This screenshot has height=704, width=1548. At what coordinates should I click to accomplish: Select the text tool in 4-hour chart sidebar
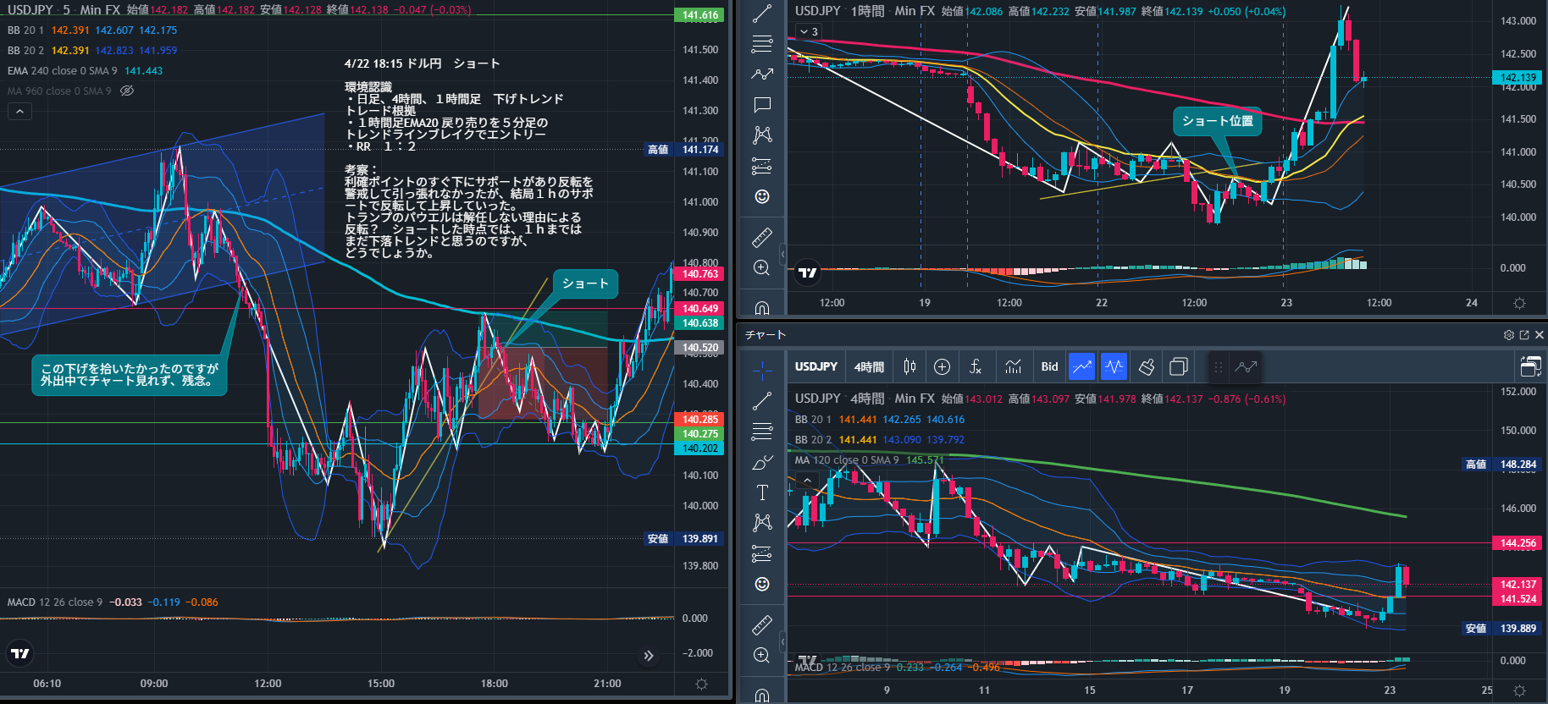(762, 492)
